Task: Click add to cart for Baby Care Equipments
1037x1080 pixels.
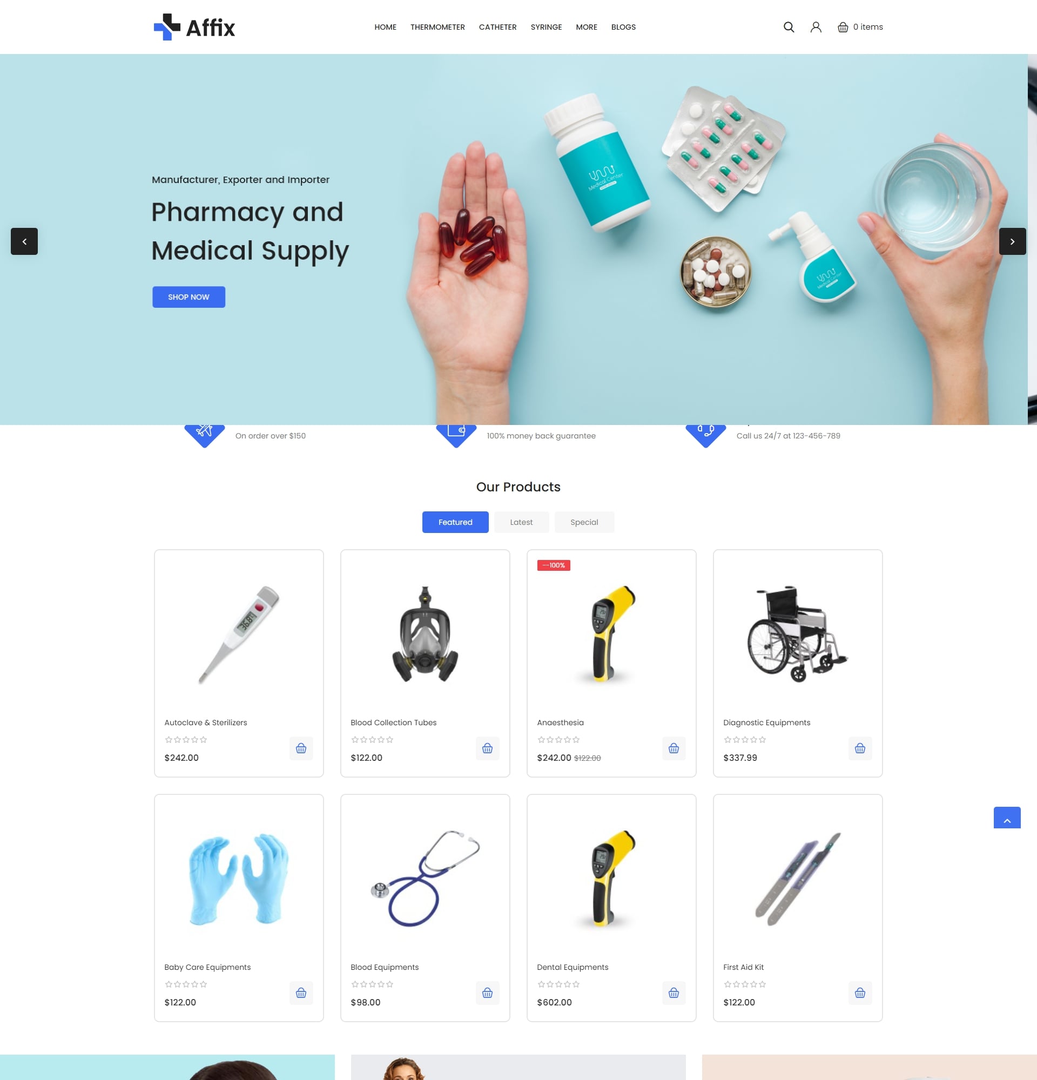Action: [301, 993]
